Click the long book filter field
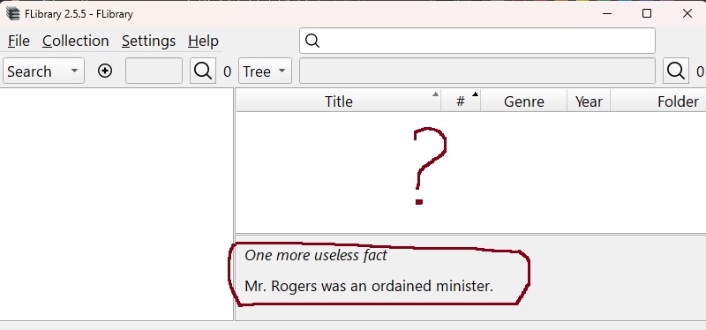Screen dimensions: 706x330 (x=477, y=71)
